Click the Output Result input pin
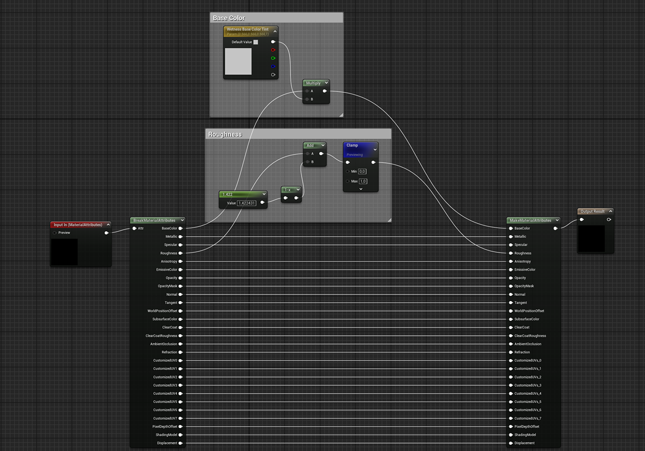 point(582,219)
